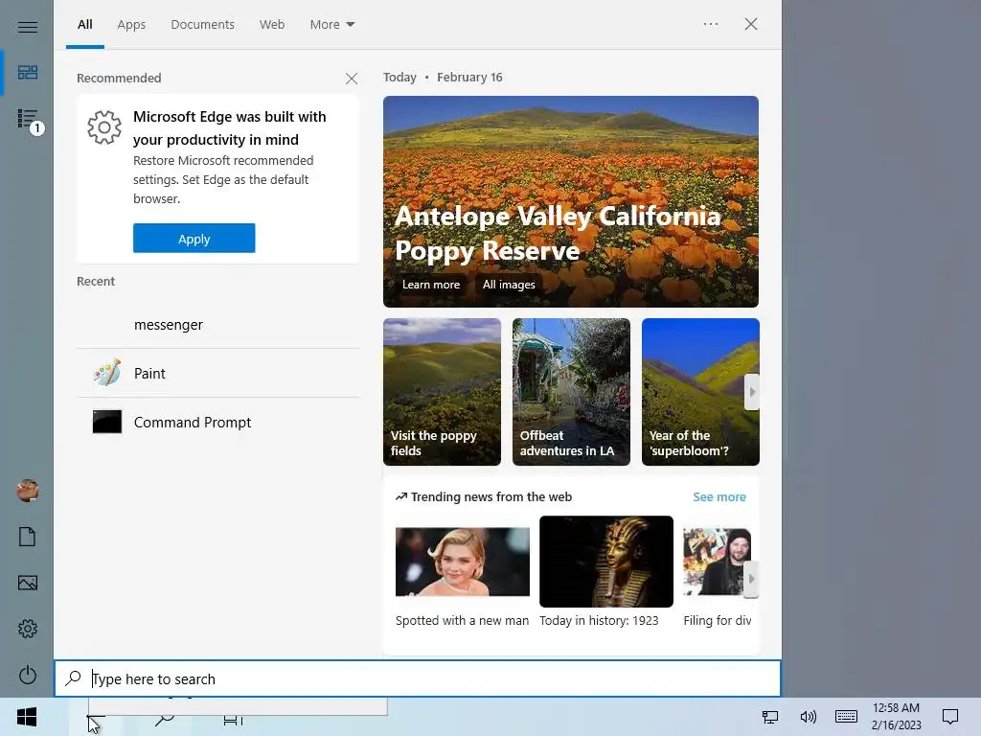This screenshot has width=981, height=736.
Task: Open the Paint icon in Recent
Action: (107, 373)
